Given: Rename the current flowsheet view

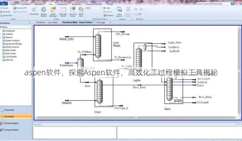Looking at the screenshot, I should click(x=108, y=15).
